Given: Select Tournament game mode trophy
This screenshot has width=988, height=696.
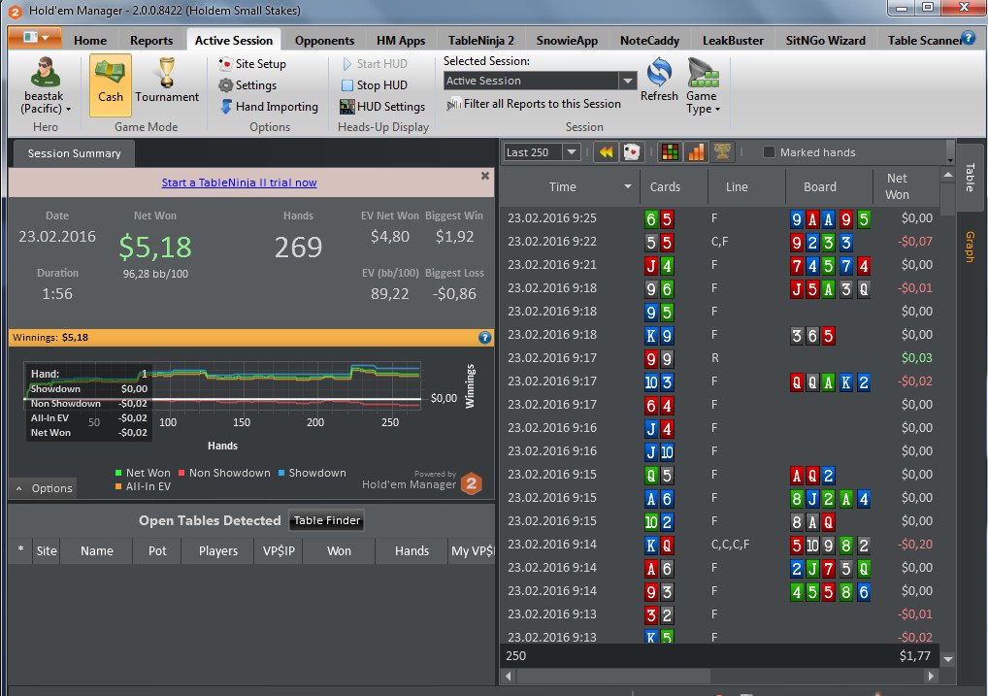Looking at the screenshot, I should pyautogui.click(x=167, y=73).
